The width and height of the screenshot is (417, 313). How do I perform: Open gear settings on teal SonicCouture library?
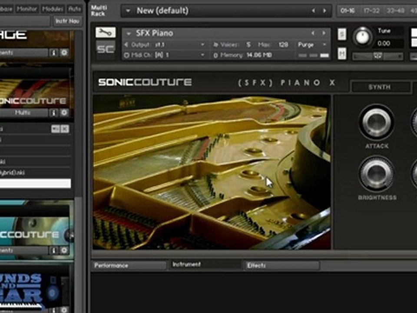tap(64, 250)
